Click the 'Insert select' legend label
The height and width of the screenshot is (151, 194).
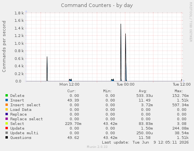click(x=25, y=105)
